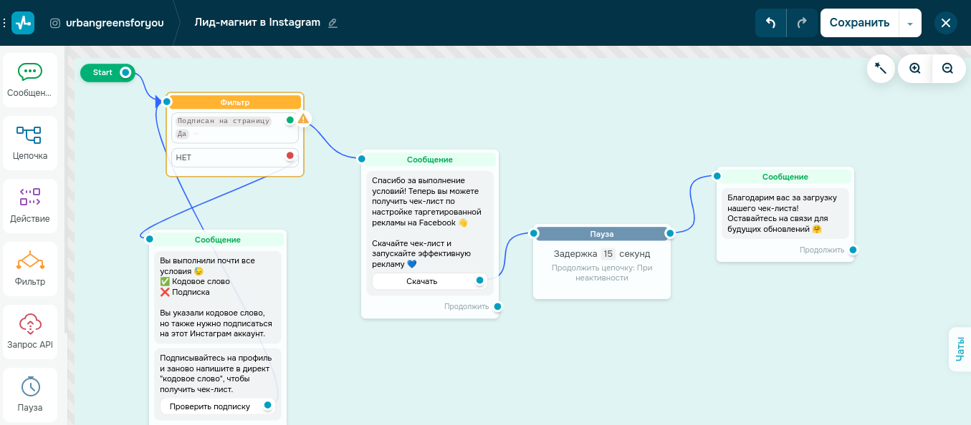Click Продолжить цепочку: При неактивности text
The image size is (971, 425).
(602, 273)
